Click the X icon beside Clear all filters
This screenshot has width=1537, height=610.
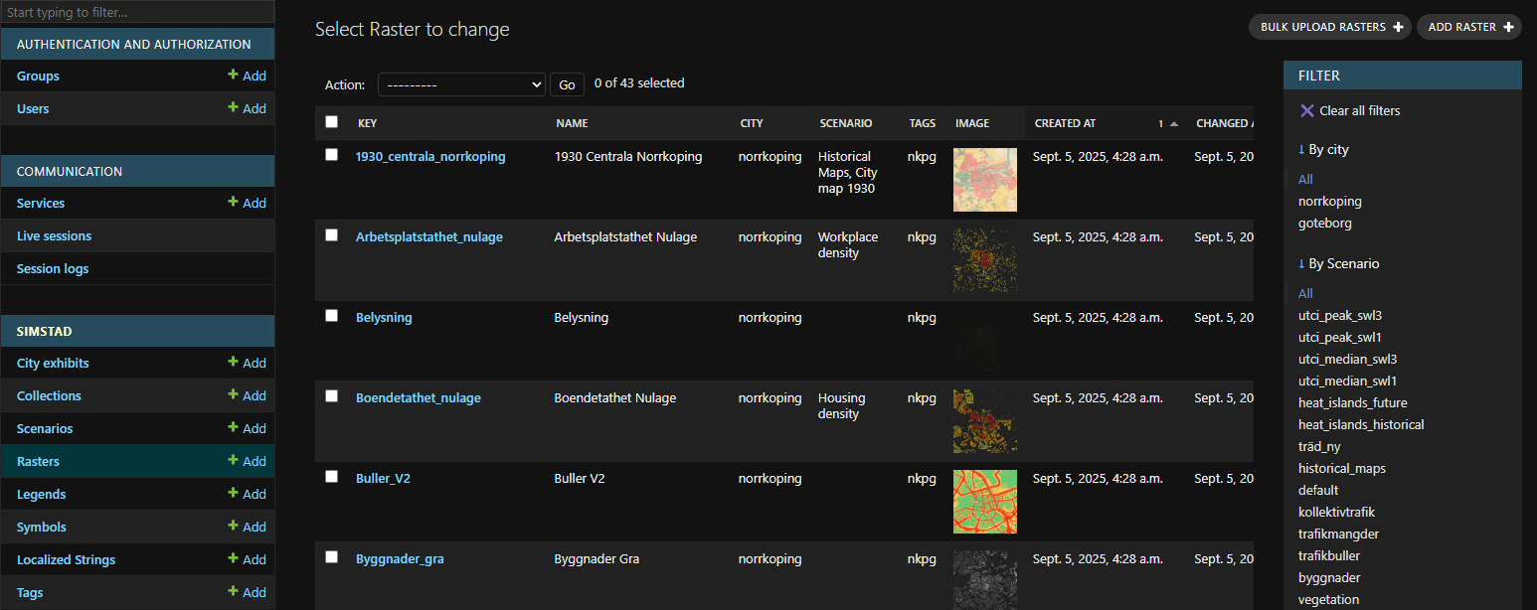click(x=1307, y=110)
